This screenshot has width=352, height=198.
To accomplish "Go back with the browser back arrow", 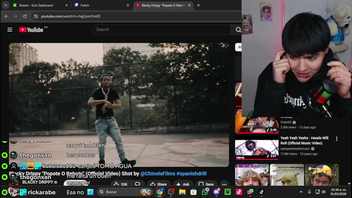I will pyautogui.click(x=6, y=16).
